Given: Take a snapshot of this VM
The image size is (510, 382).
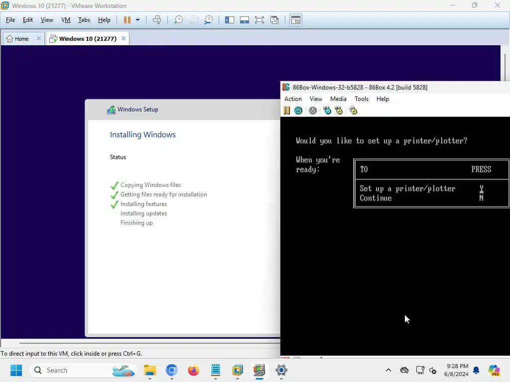Looking at the screenshot, I should point(178,20).
